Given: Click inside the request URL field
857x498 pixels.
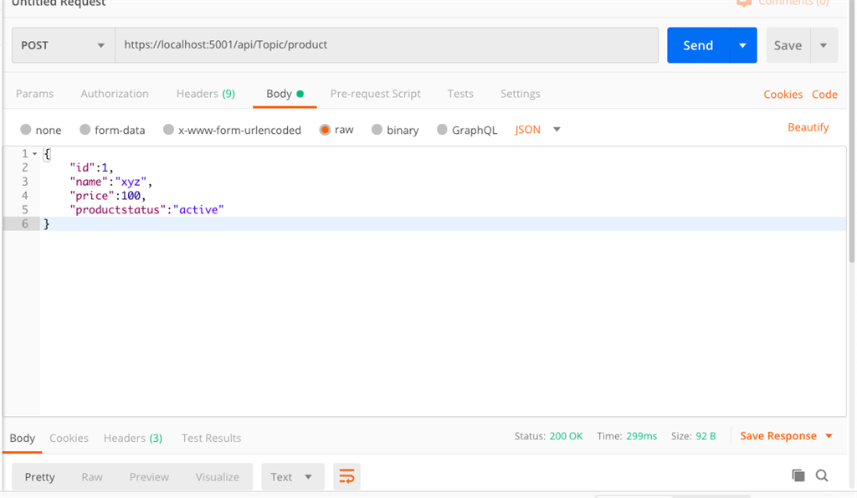Looking at the screenshot, I should 335,45.
